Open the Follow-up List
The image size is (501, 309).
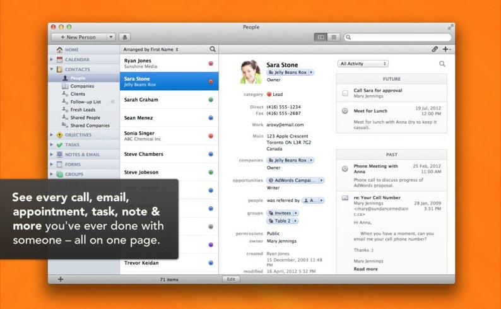[x=85, y=102]
